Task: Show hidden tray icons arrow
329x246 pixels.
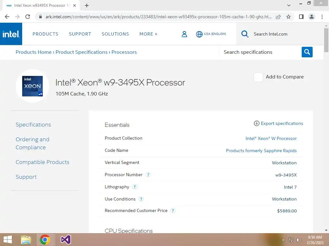Action: pyautogui.click(x=283, y=240)
